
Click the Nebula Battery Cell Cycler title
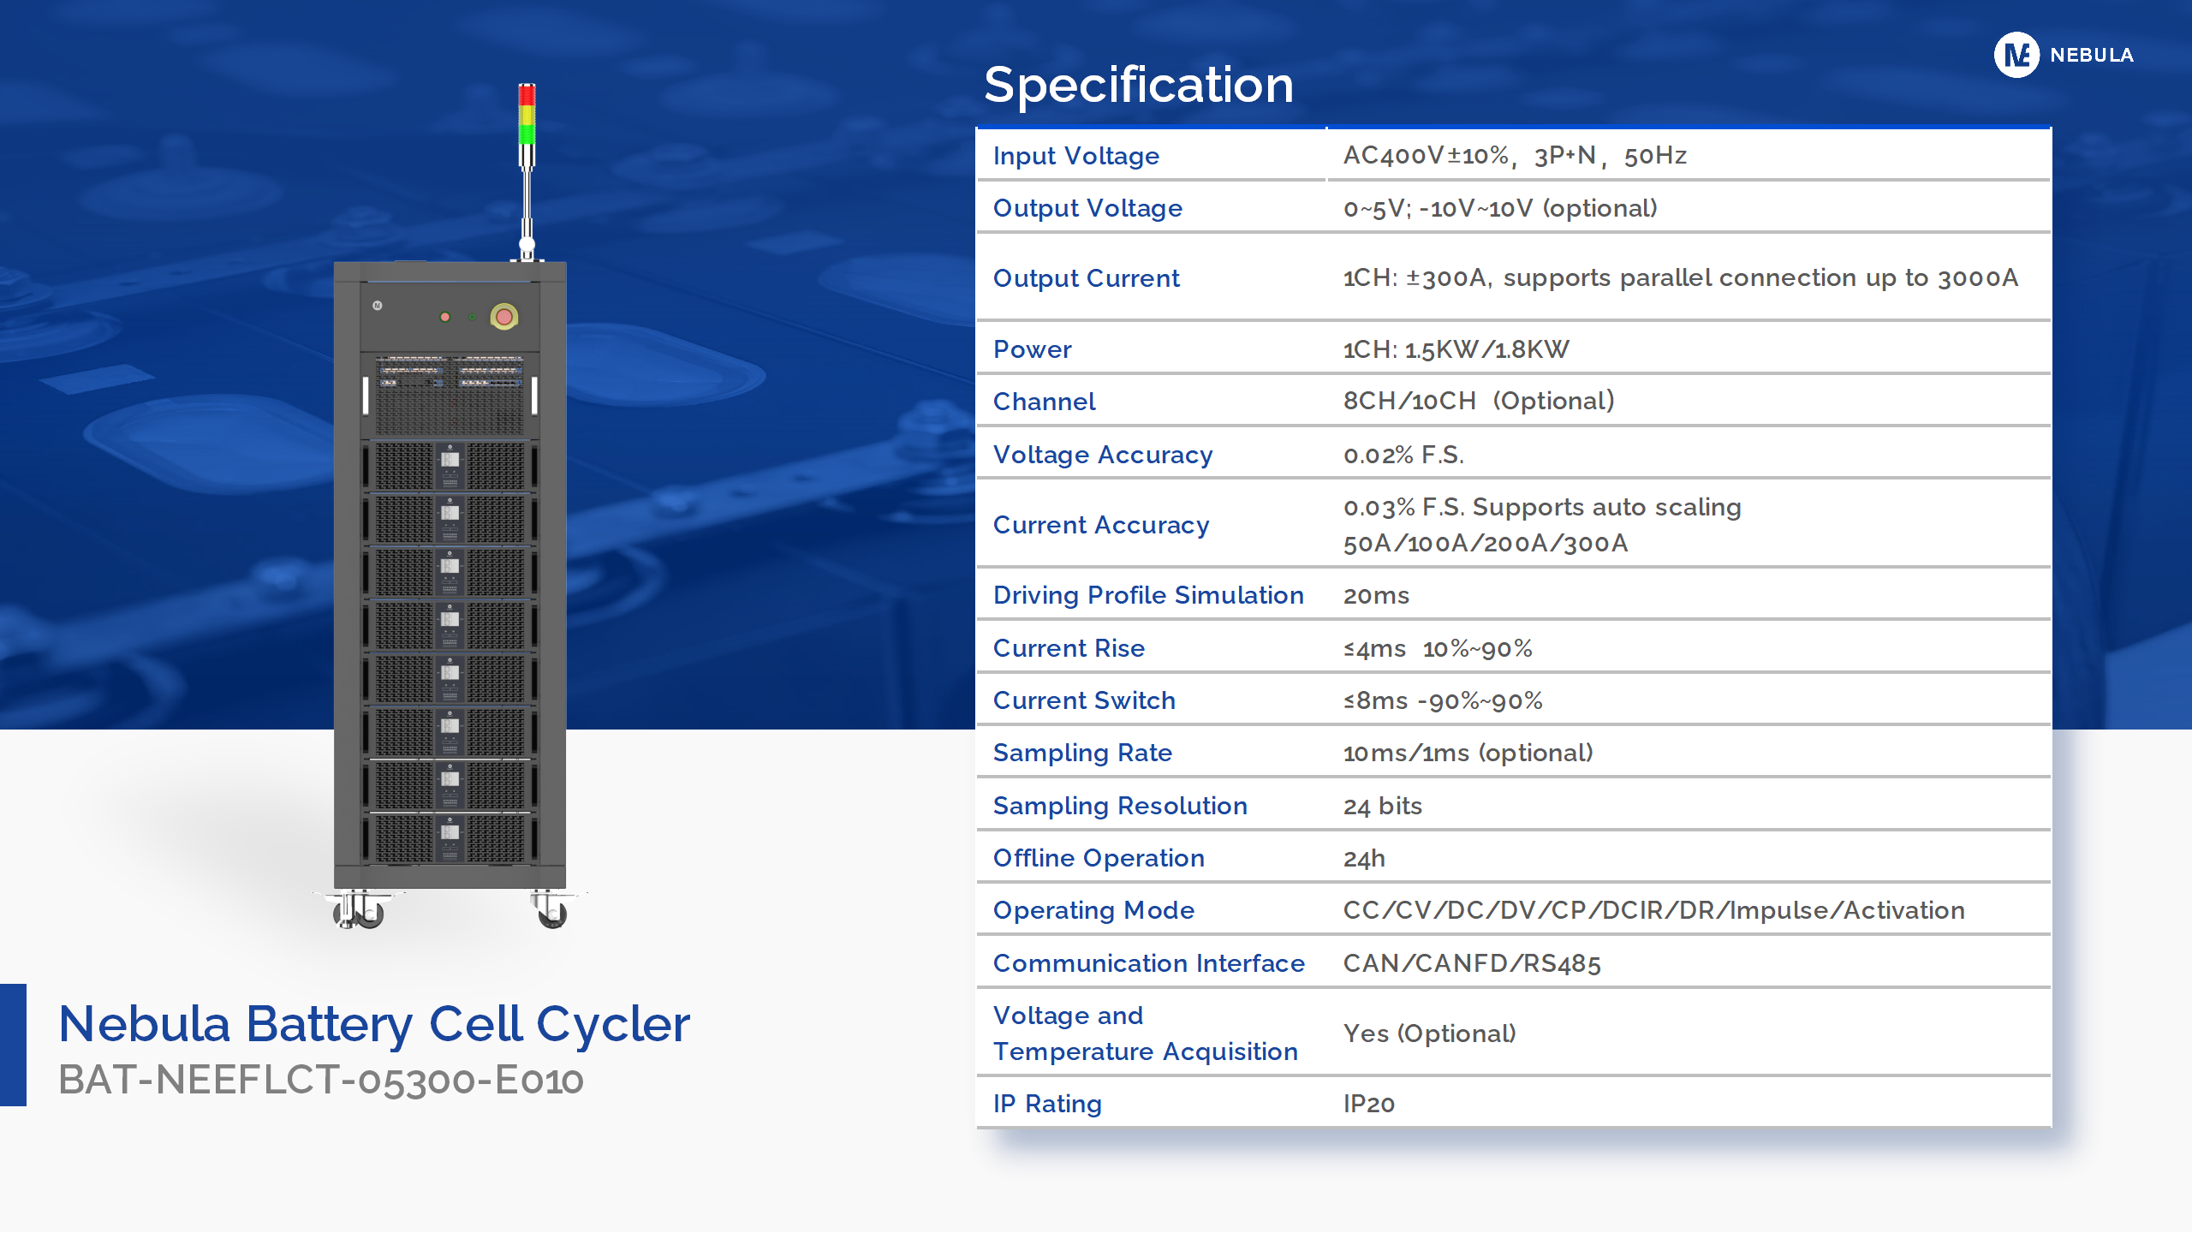pos(374,1024)
